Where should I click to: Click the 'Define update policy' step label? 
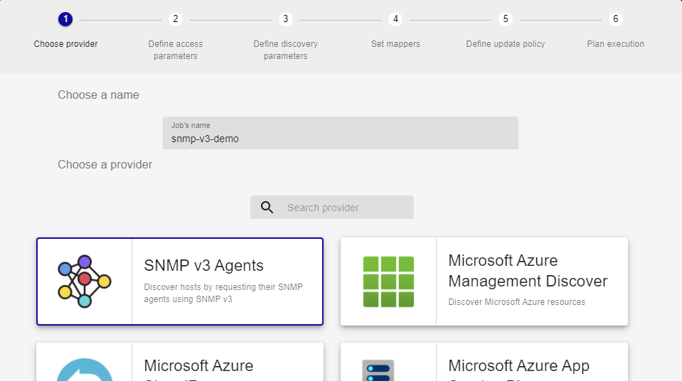pos(506,44)
